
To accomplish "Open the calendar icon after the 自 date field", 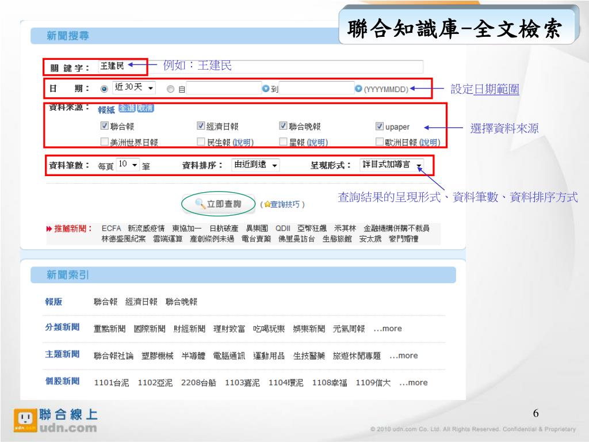I will [x=266, y=88].
